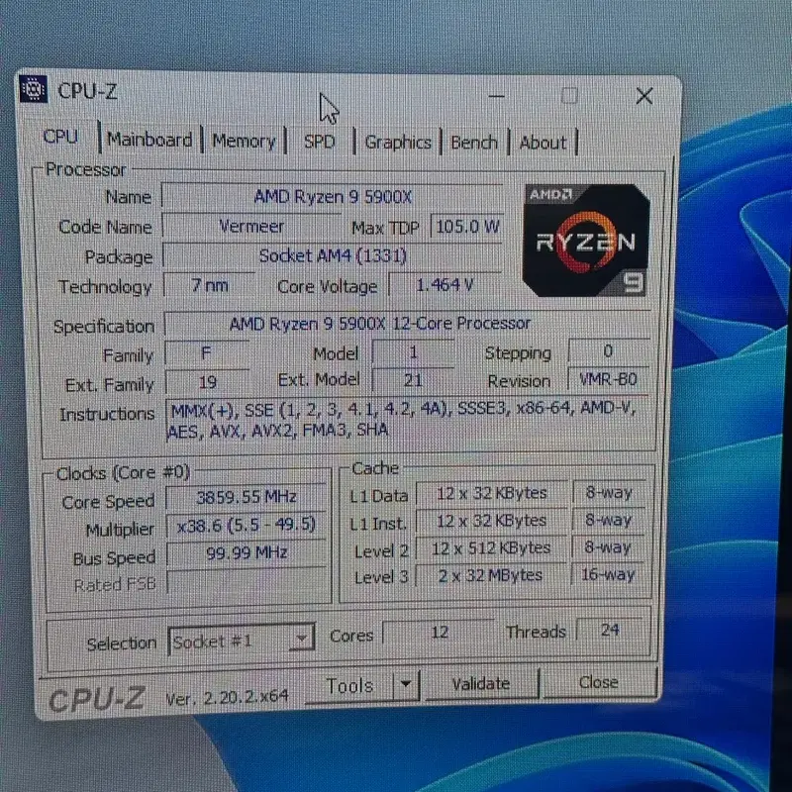Select the CPU tab
792x792 pixels.
[60, 137]
